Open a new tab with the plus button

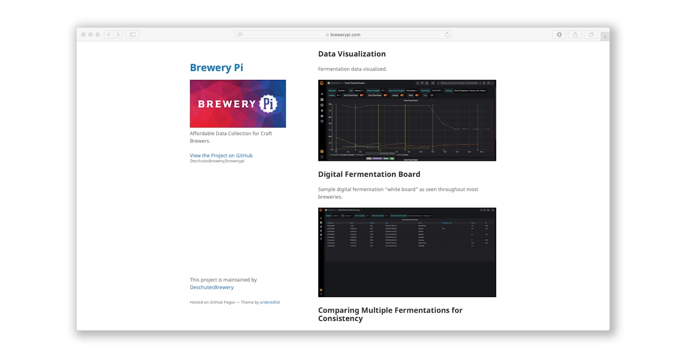605,37
